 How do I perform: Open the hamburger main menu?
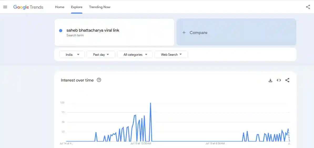[5, 7]
